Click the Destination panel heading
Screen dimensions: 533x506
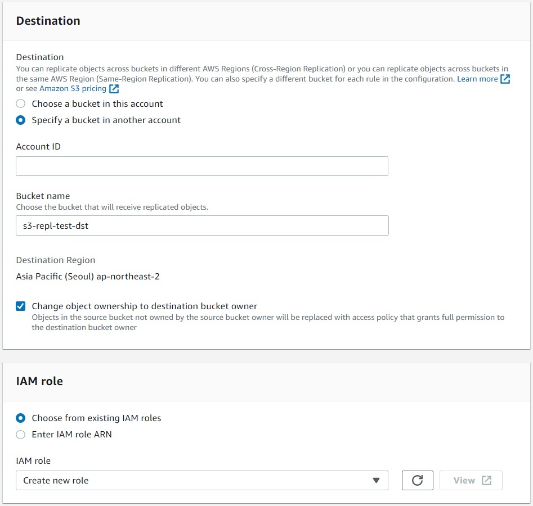[48, 21]
